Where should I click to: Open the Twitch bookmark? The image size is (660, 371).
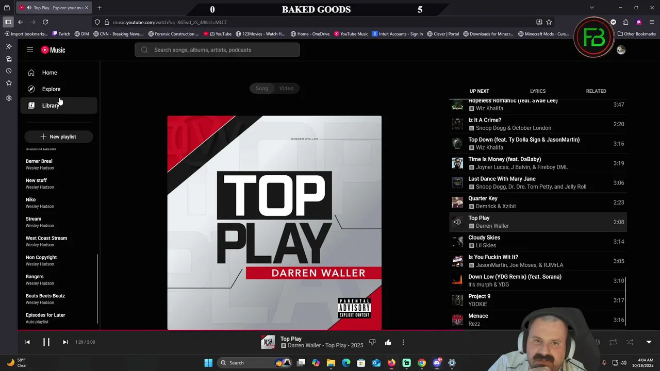61,34
